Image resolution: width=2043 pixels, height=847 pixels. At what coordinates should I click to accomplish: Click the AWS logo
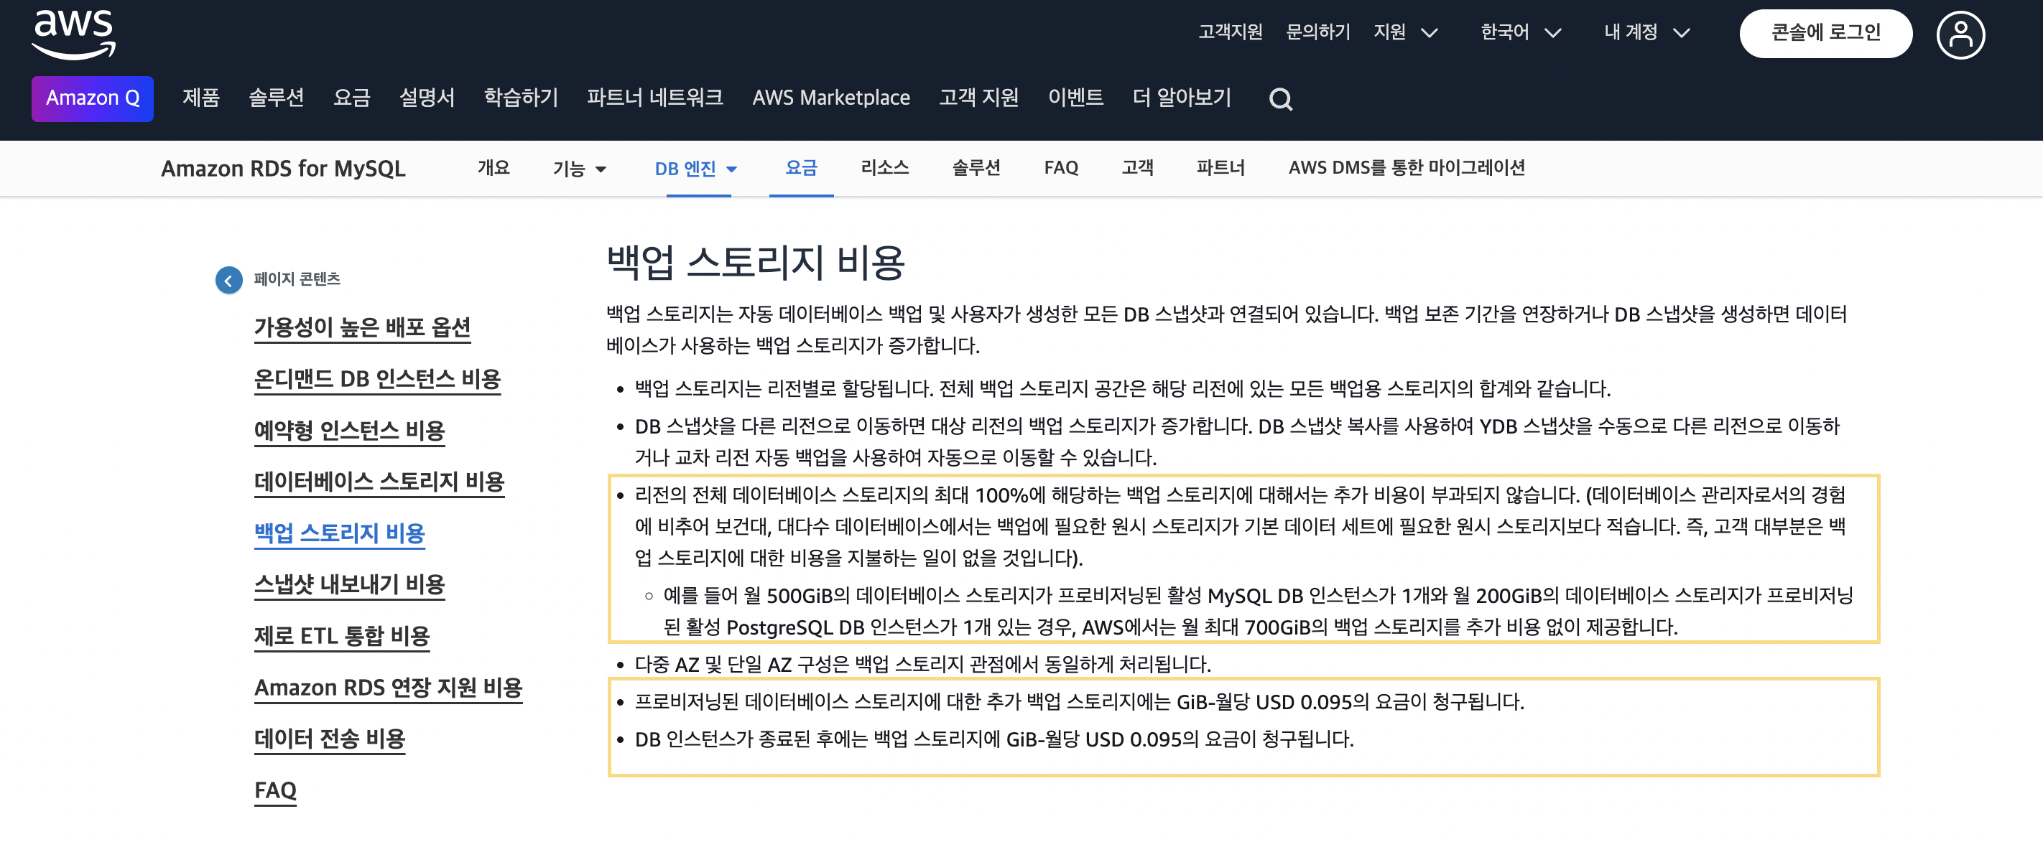point(74,34)
